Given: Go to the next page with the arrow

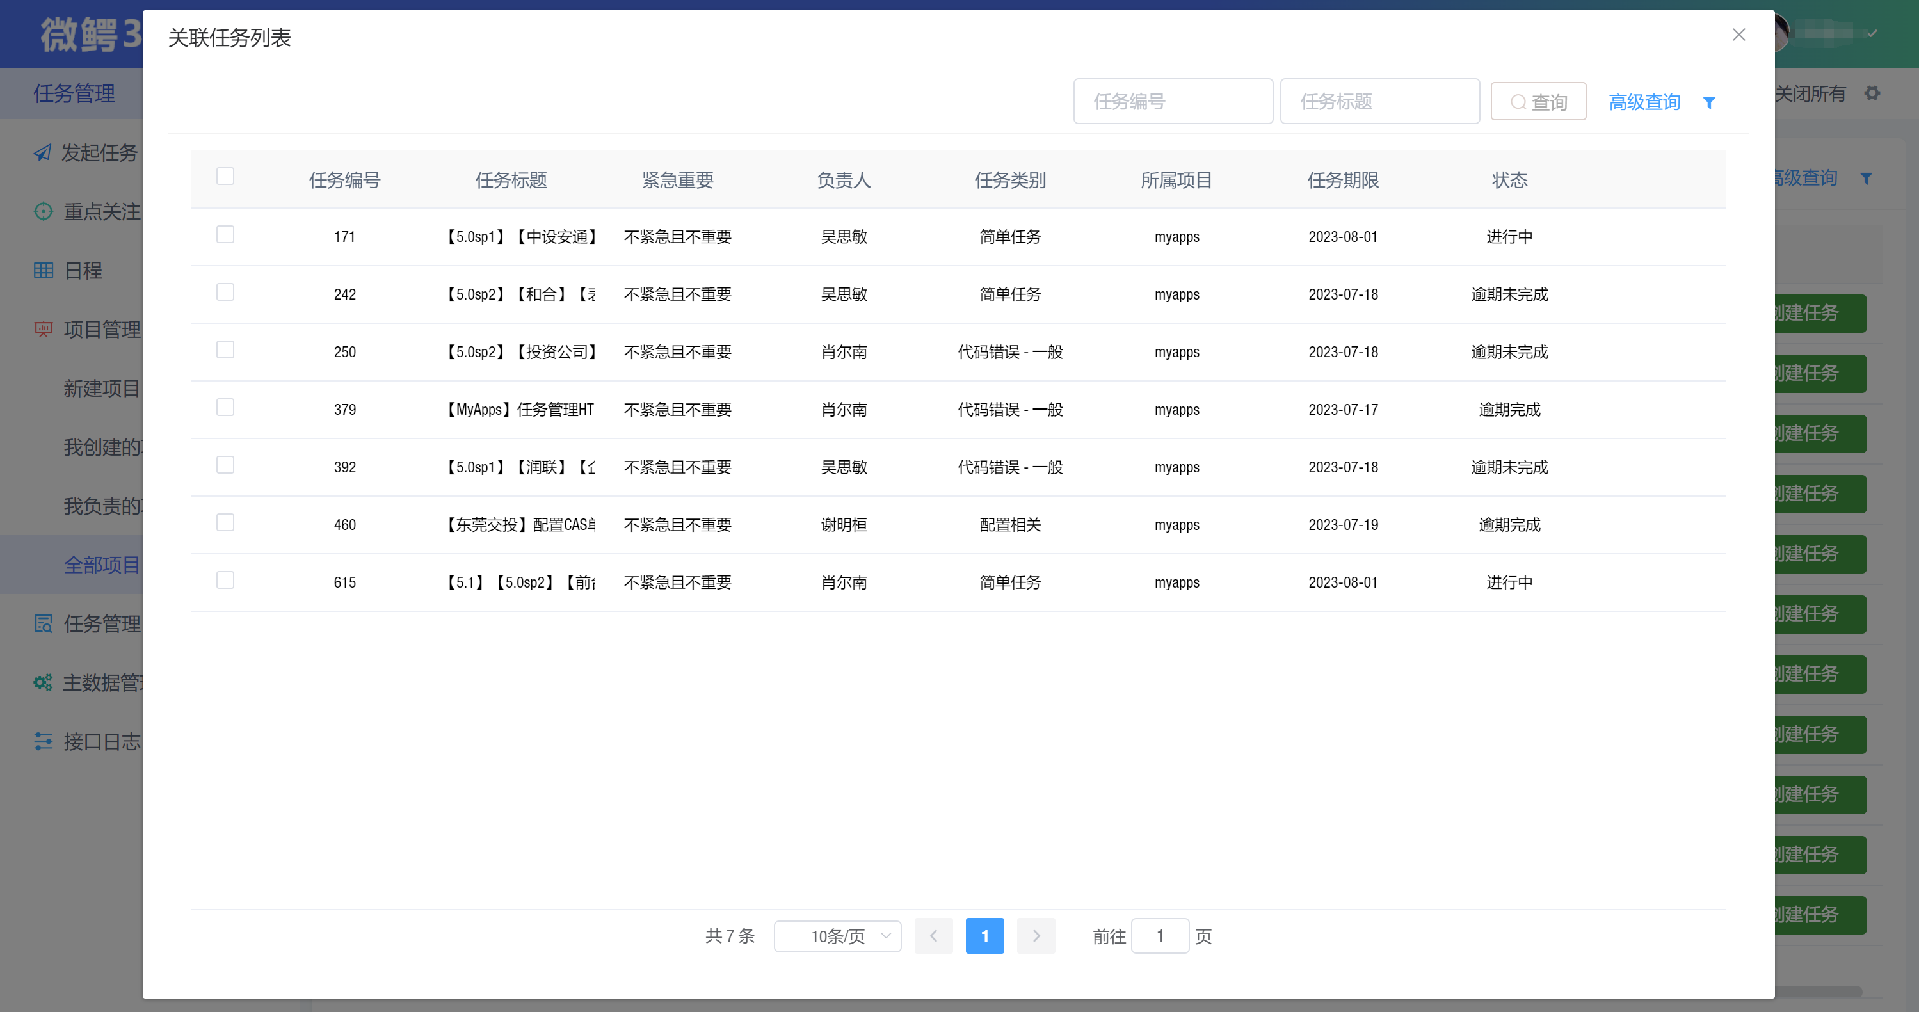Looking at the screenshot, I should click(1036, 936).
